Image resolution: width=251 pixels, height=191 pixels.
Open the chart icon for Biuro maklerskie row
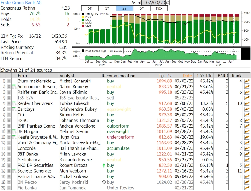247,81
